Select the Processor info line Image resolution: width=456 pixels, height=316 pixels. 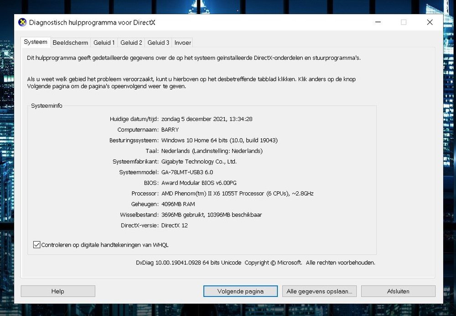[x=238, y=194]
